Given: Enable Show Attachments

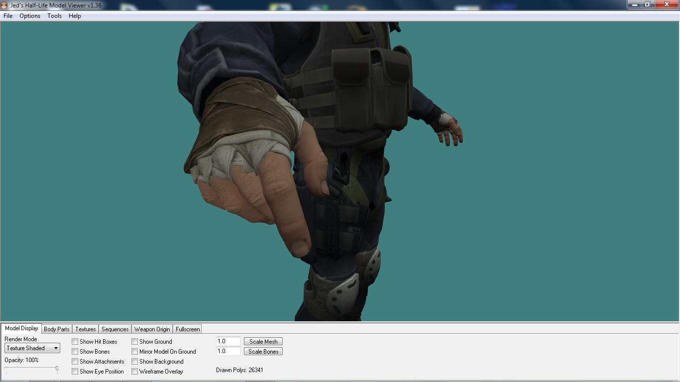Looking at the screenshot, I should (x=75, y=362).
